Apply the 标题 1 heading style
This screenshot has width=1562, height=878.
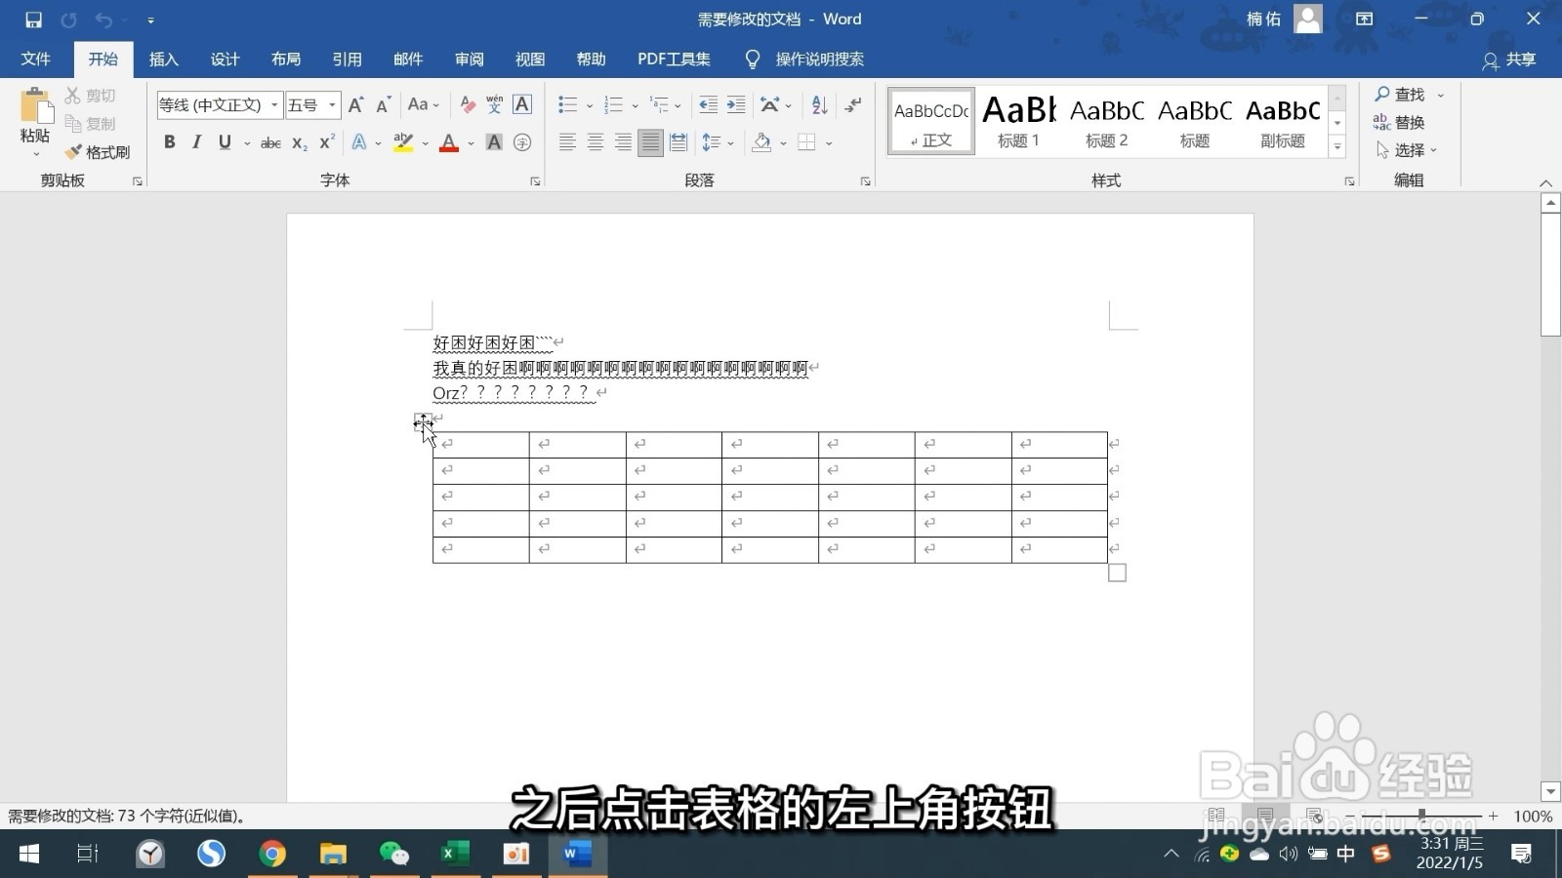(x=1019, y=121)
